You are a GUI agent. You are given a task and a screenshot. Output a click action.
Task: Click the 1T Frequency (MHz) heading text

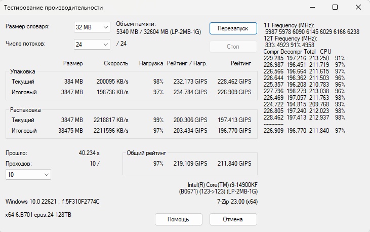(x=289, y=25)
